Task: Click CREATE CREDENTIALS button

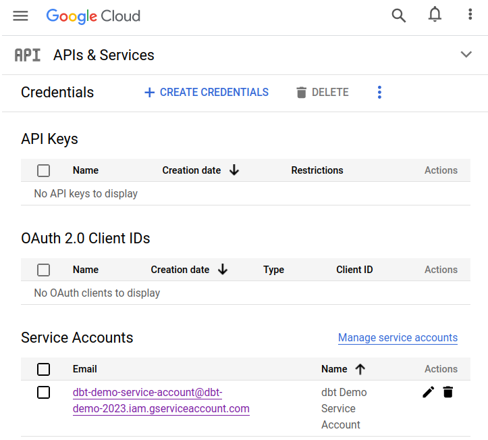Action: click(207, 93)
